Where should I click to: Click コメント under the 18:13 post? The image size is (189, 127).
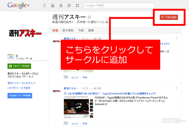point(75,77)
